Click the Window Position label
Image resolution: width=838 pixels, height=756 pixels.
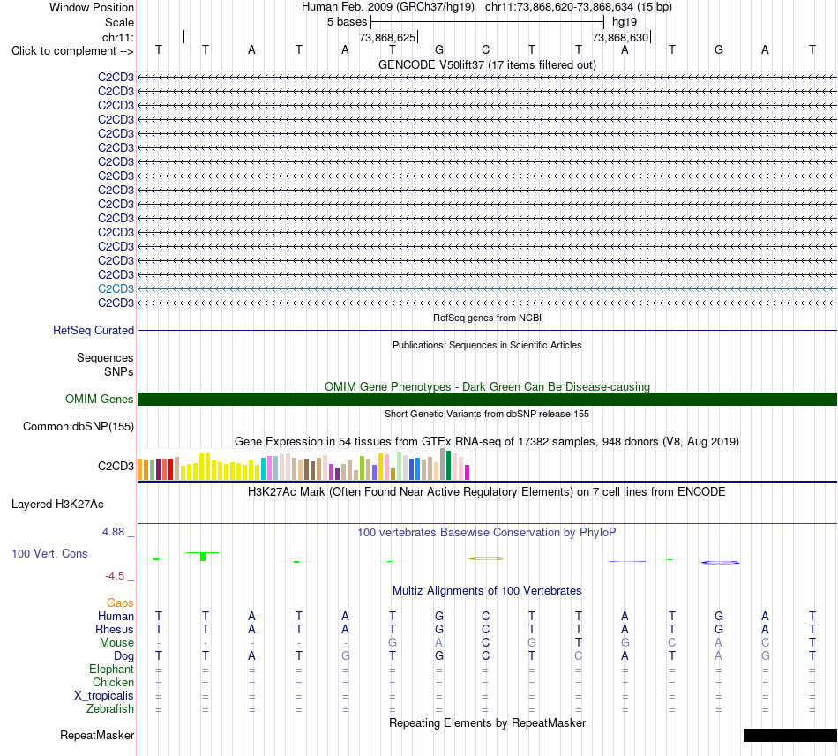[x=92, y=7]
